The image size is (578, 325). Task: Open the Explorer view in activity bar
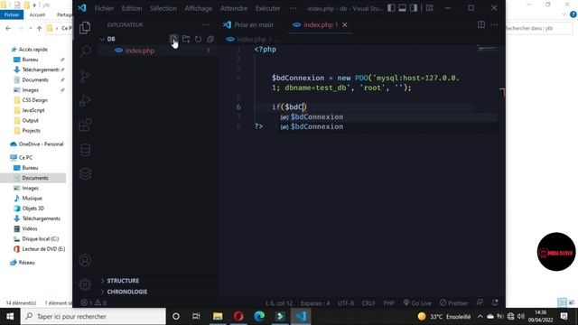coord(85,28)
